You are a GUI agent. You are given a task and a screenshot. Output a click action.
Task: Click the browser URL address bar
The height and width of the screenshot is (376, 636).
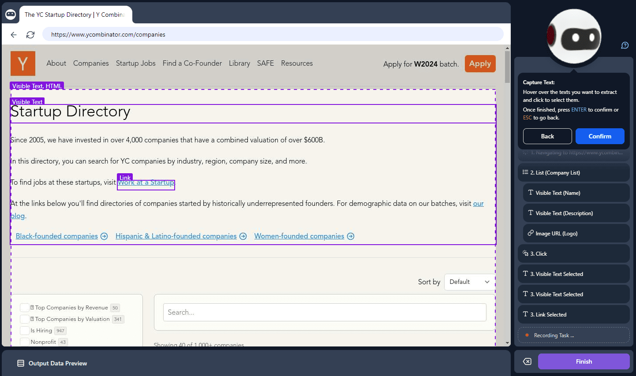tap(273, 34)
